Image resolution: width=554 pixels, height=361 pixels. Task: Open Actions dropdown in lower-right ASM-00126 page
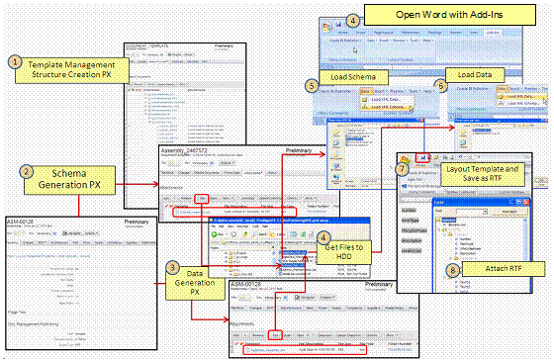327,298
